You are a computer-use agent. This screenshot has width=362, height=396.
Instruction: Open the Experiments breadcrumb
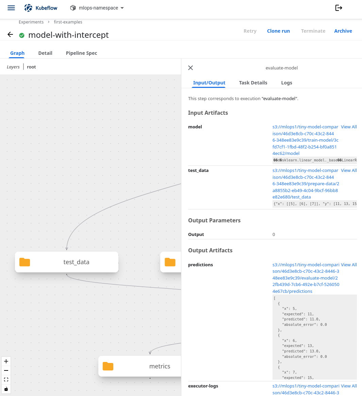tap(31, 22)
